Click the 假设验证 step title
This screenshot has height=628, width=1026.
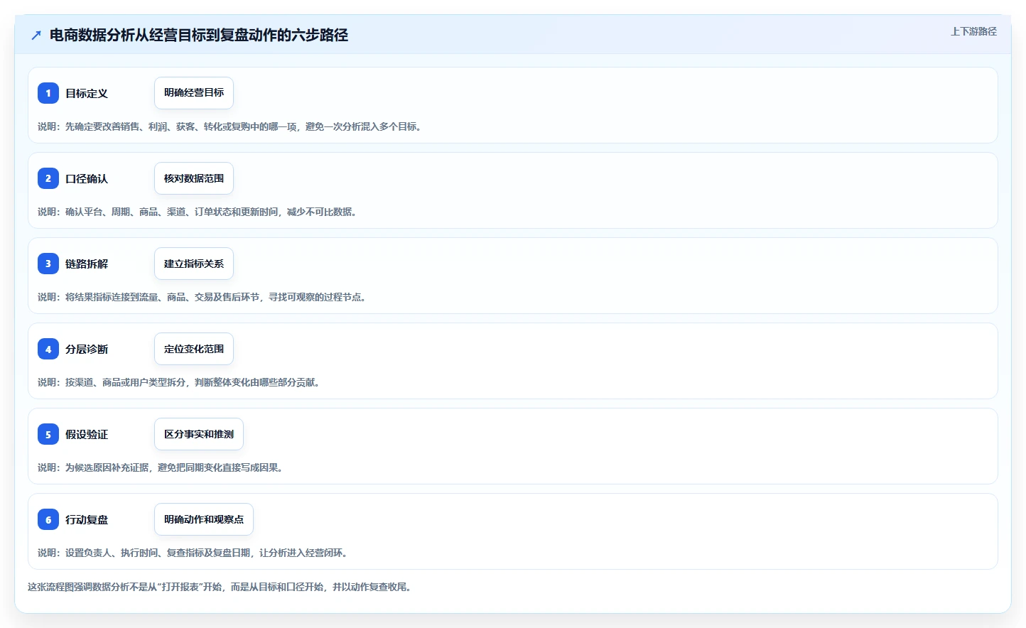coord(87,434)
